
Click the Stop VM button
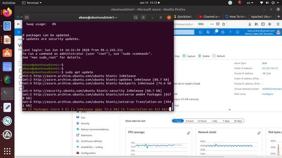coord(177,56)
